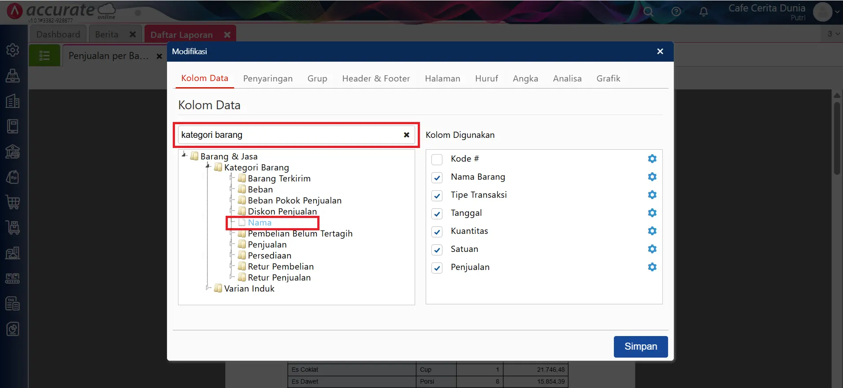This screenshot has height=388, width=843.
Task: Click the search magnifier icon in header
Action: click(648, 12)
